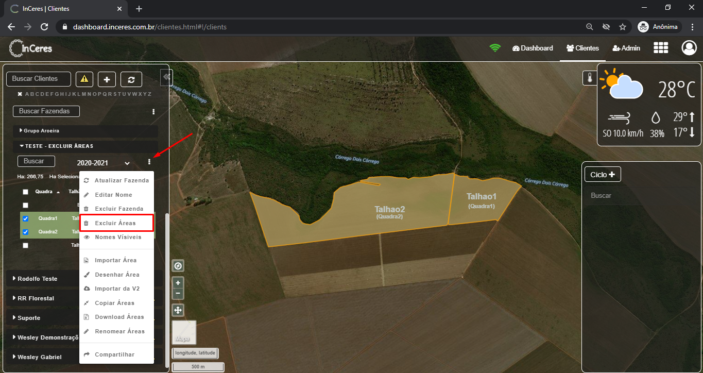Click the Clientes header tab

tap(582, 48)
